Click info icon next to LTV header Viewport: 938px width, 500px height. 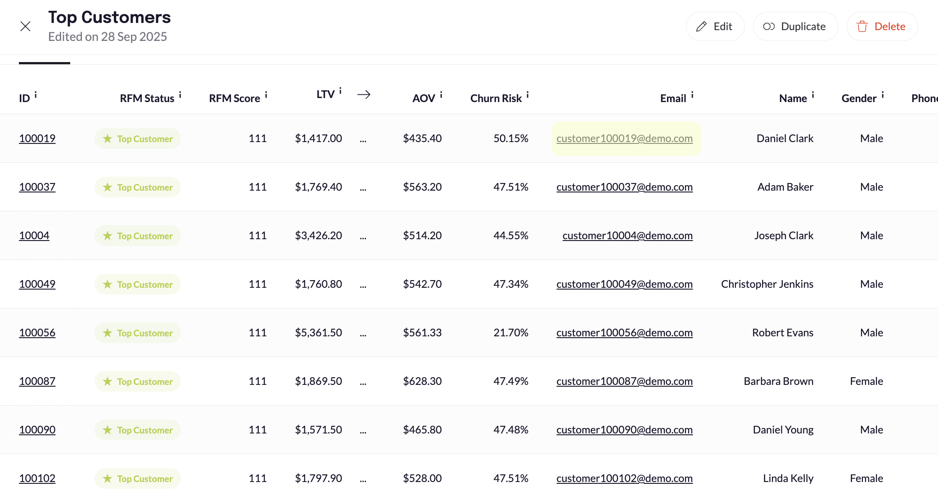[340, 91]
